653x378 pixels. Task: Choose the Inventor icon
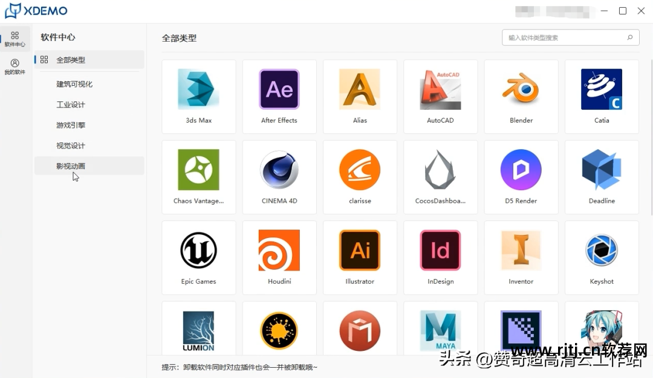(521, 251)
